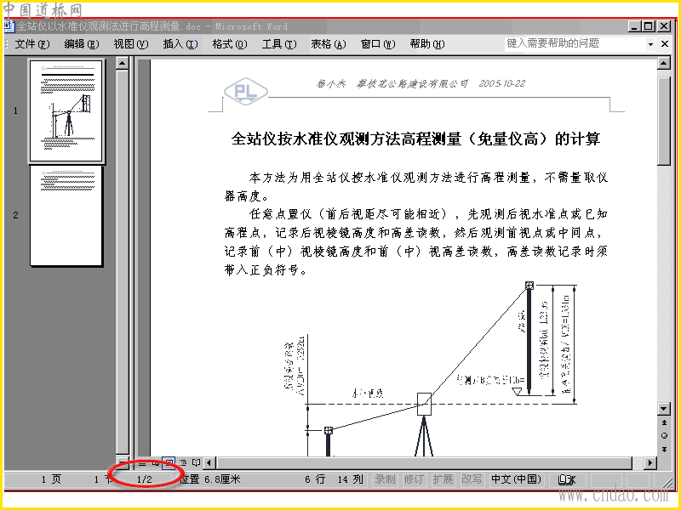
Task: Go to previous page double-arrow button
Action: 664,422
